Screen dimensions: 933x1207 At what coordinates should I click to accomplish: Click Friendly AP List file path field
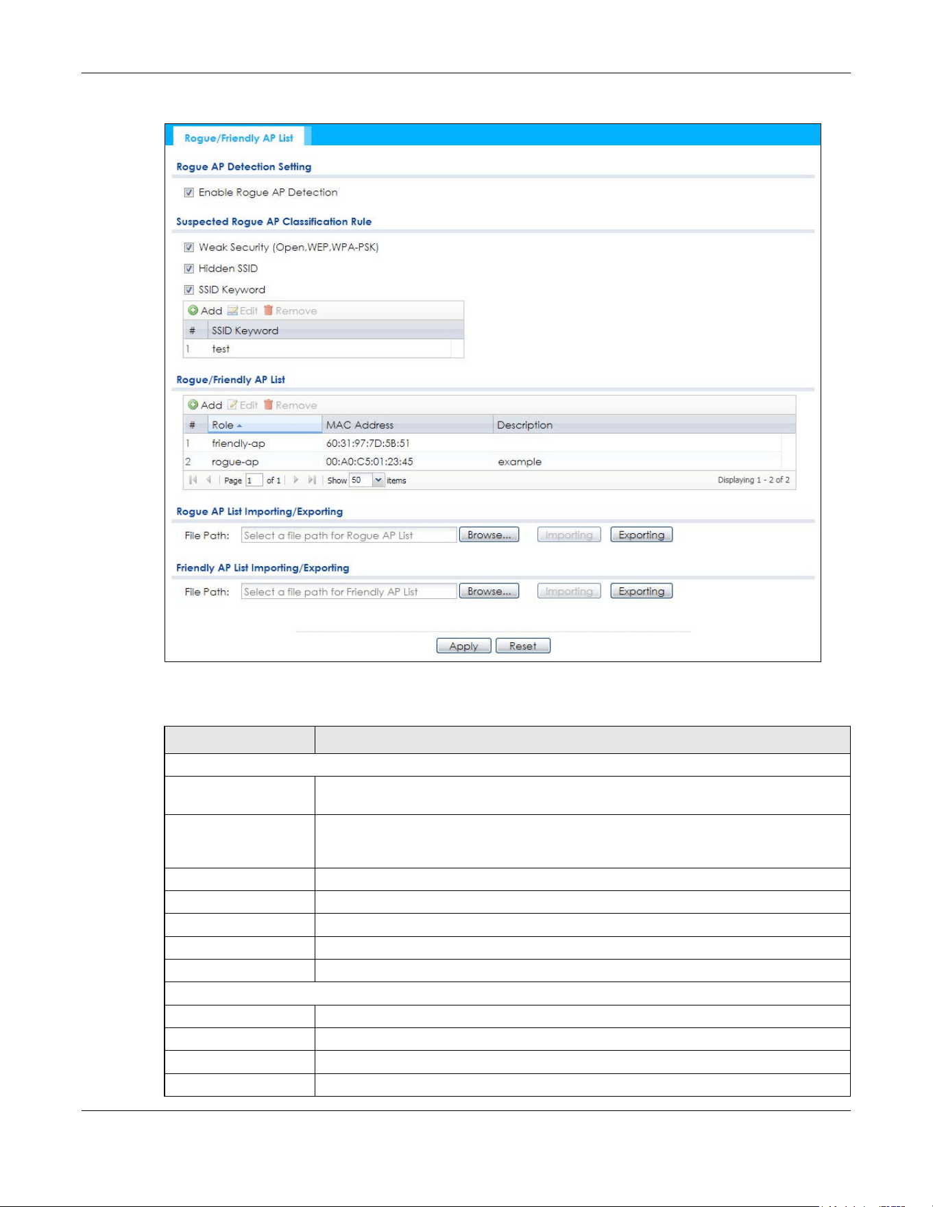[349, 592]
